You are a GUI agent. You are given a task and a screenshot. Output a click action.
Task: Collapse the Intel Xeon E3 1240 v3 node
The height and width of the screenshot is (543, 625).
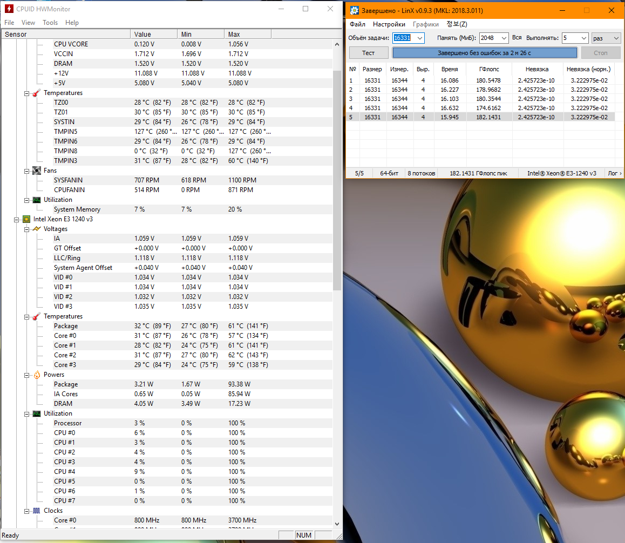pyautogui.click(x=16, y=219)
